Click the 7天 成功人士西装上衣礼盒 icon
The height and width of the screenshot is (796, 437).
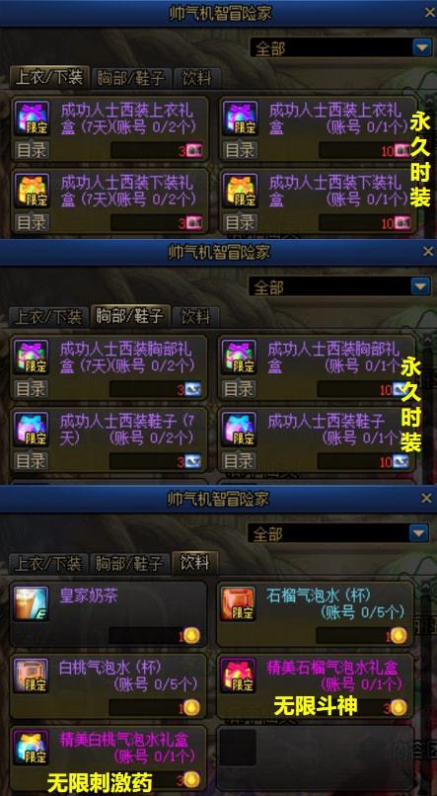32,118
